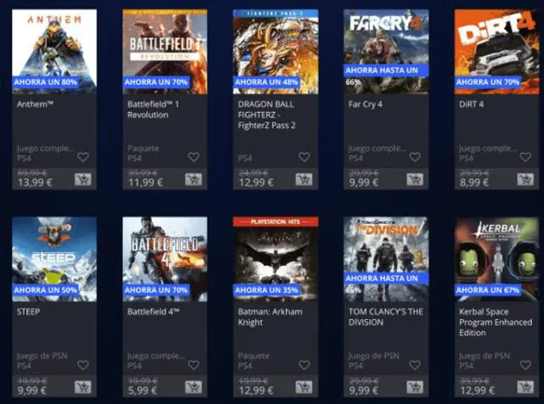Toggle wishlist heart for Tom Clancy's The Division

[415, 365]
